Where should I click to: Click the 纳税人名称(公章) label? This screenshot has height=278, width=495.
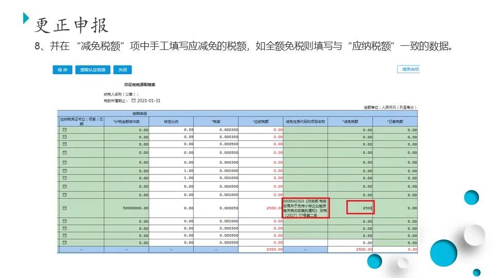(x=121, y=94)
